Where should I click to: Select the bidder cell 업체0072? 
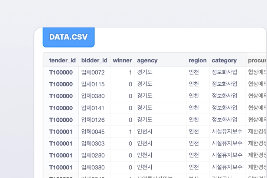click(93, 72)
